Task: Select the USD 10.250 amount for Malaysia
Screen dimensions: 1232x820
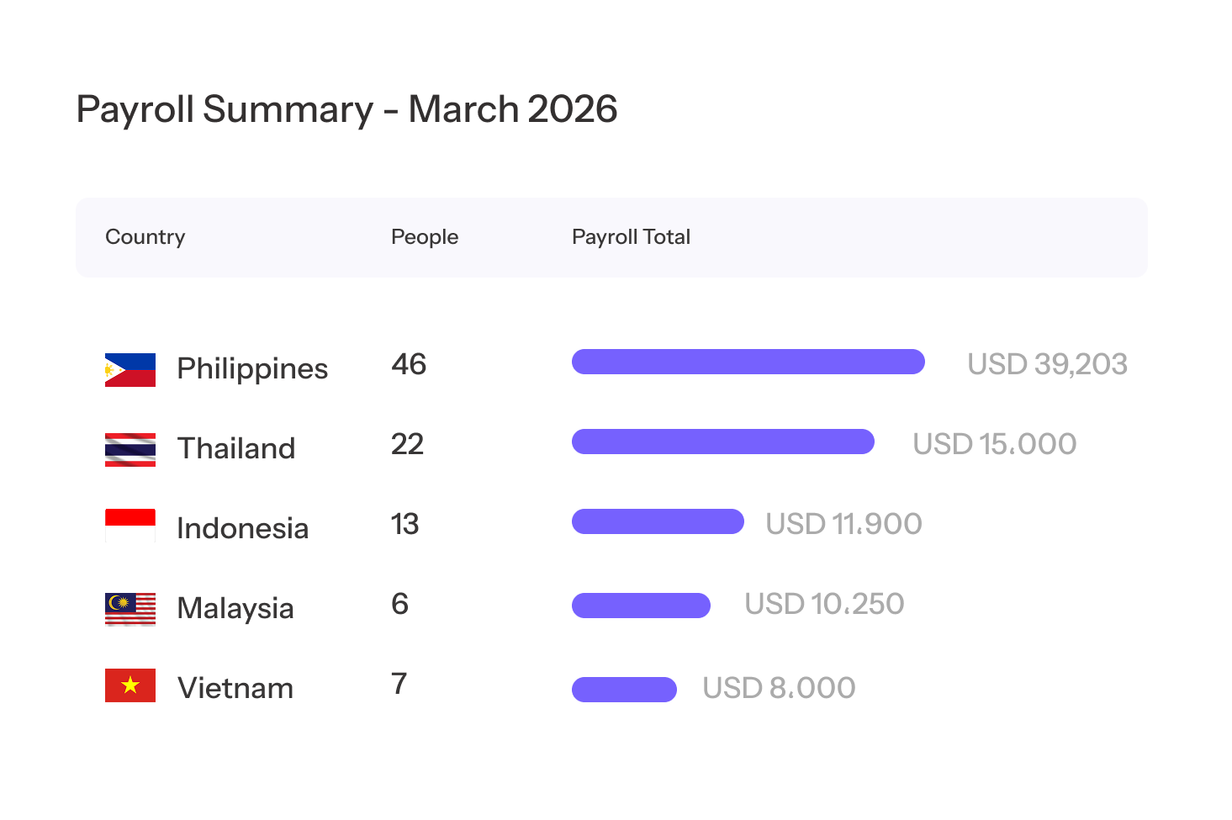Action: point(824,604)
